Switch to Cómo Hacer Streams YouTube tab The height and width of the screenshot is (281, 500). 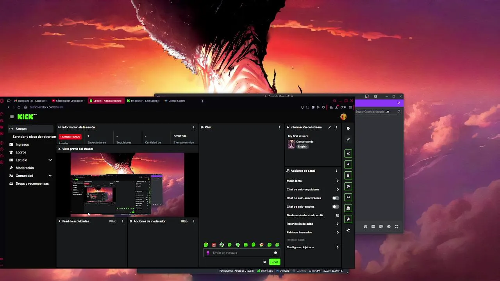[x=68, y=101]
